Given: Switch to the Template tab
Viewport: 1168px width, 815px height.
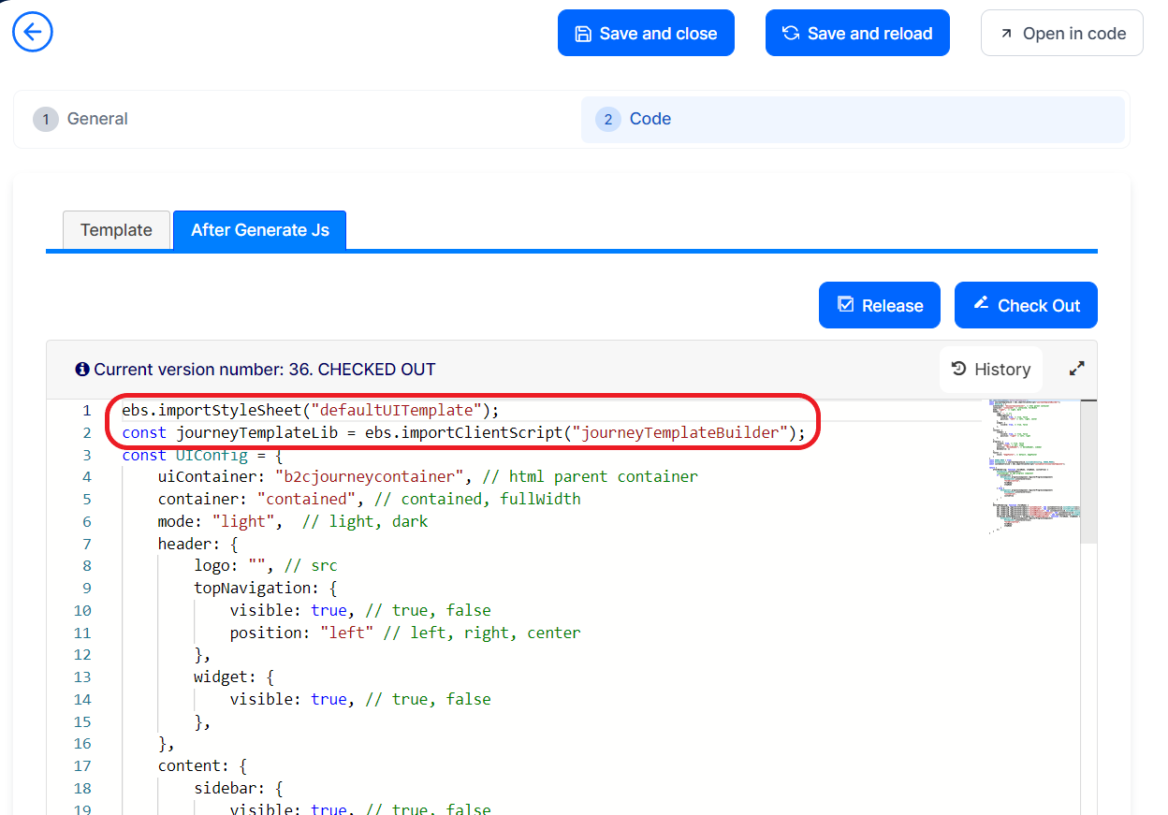Looking at the screenshot, I should tap(116, 230).
